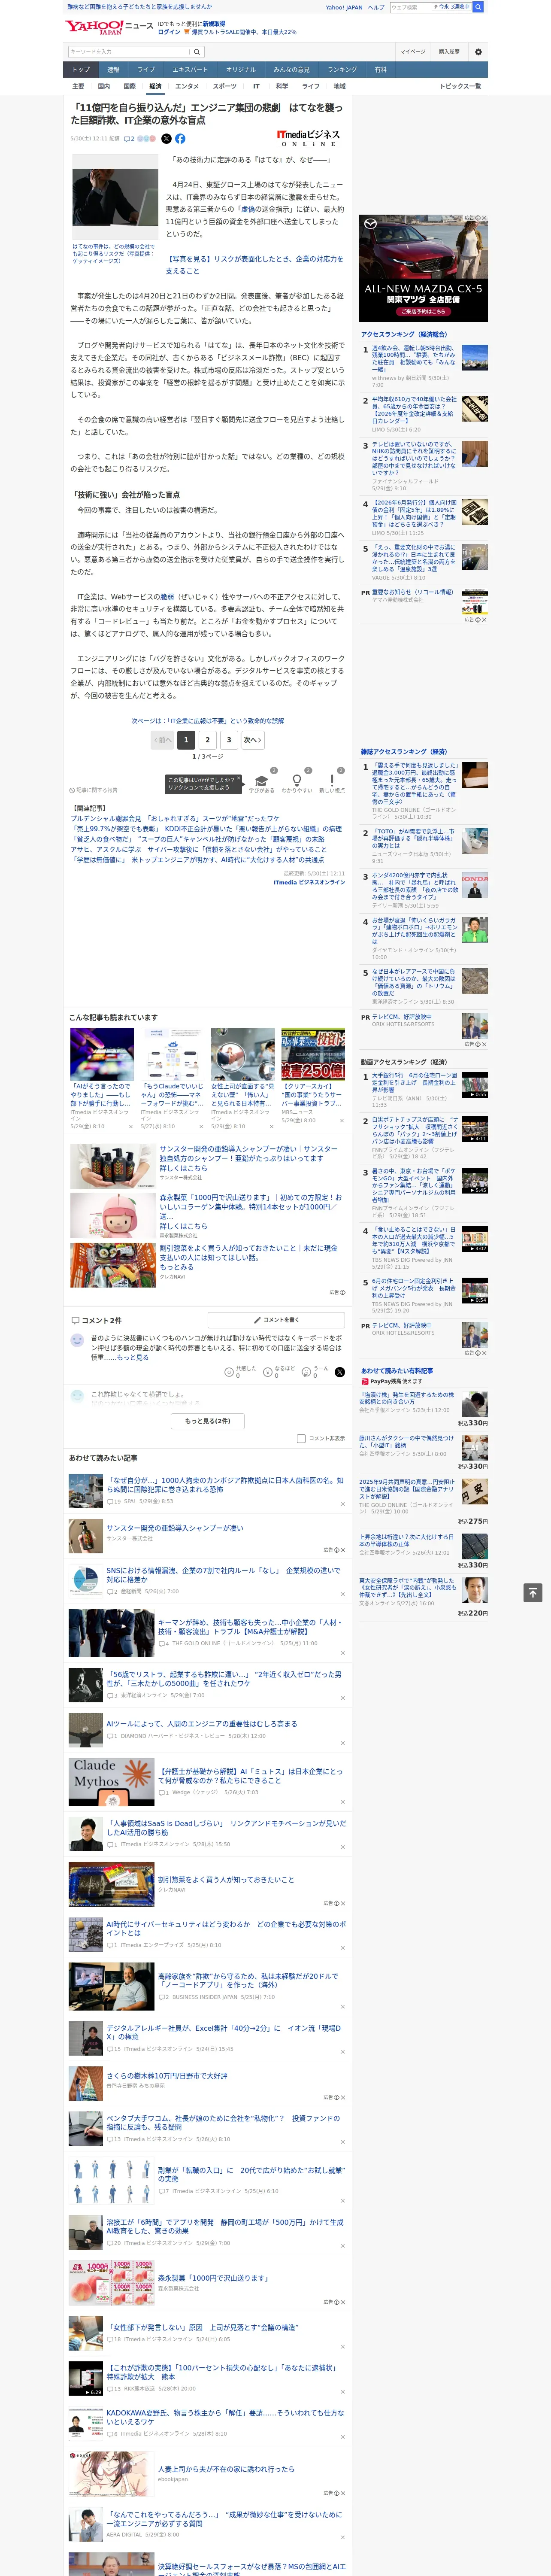This screenshot has height=2576, width=551.
Task: Toggle the コメント非表示 checkbox
Action: [301, 1439]
